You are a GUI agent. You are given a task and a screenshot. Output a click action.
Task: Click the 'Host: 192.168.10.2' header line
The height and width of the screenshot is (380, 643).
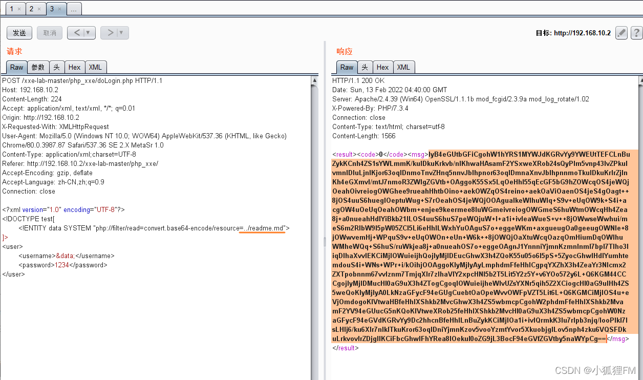(30, 90)
